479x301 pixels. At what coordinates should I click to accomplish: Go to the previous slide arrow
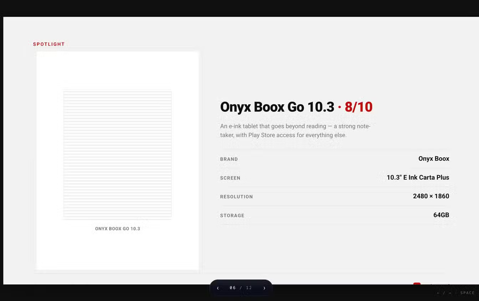(218, 288)
